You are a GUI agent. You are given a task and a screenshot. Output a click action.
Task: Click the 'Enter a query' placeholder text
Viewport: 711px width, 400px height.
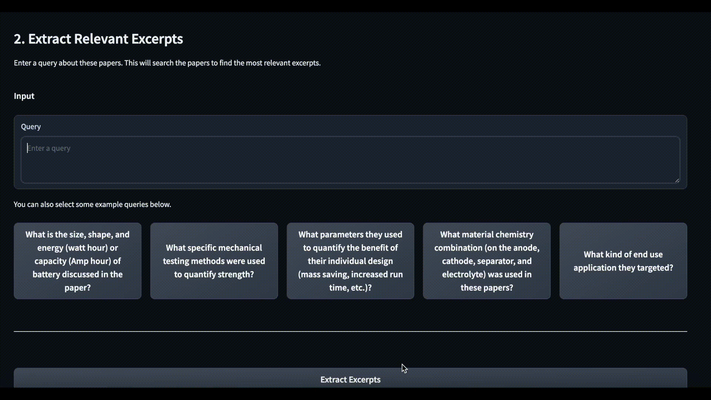(49, 149)
